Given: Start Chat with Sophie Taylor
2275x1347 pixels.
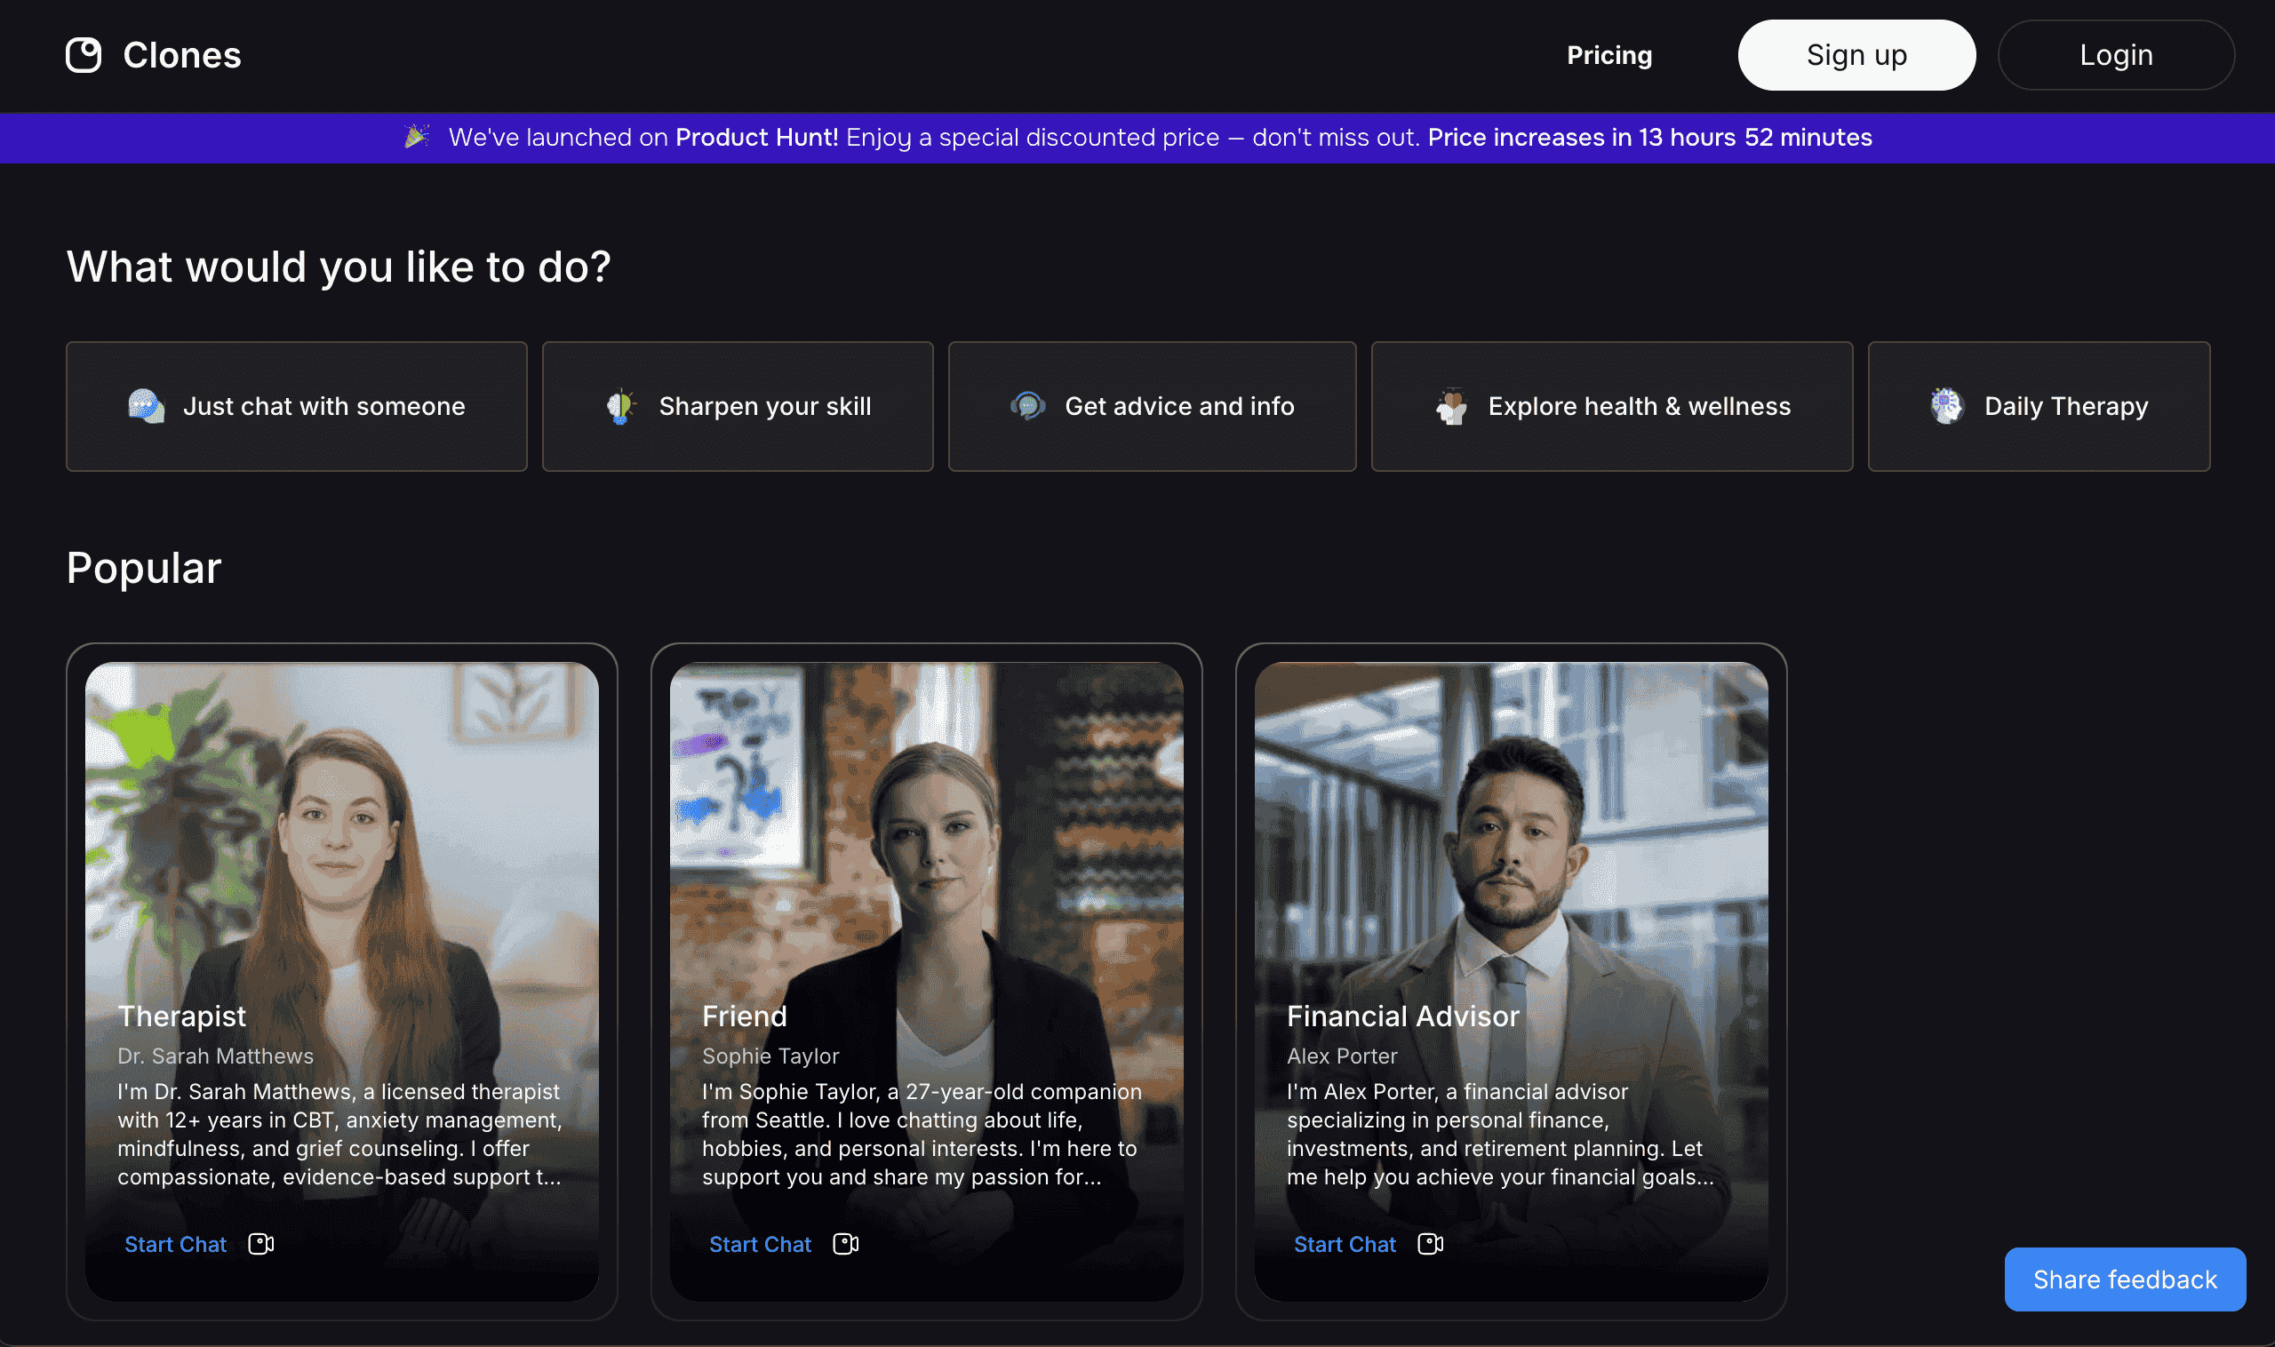Looking at the screenshot, I should pyautogui.click(x=760, y=1245).
